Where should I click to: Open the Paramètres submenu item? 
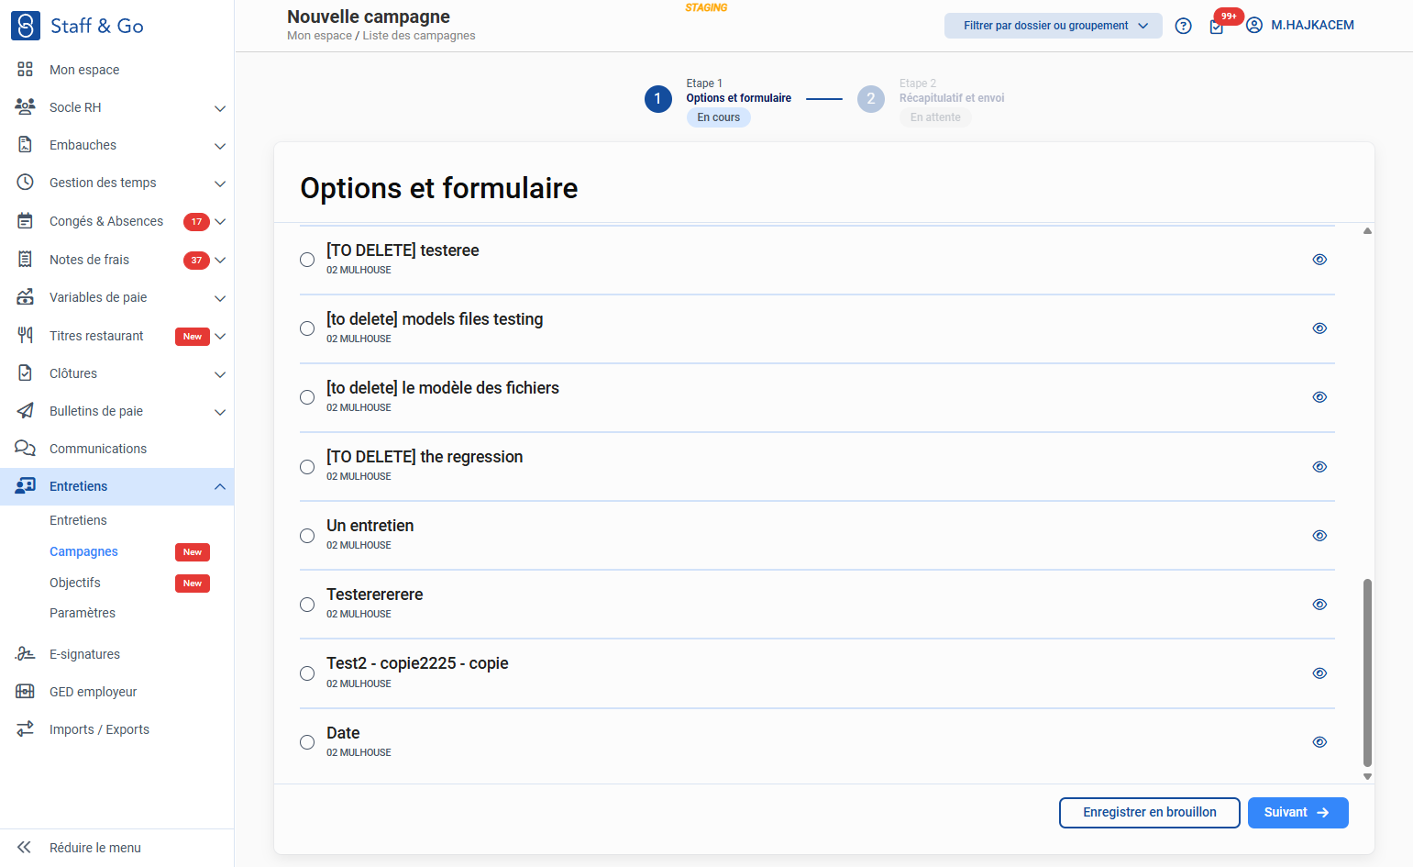coord(83,613)
